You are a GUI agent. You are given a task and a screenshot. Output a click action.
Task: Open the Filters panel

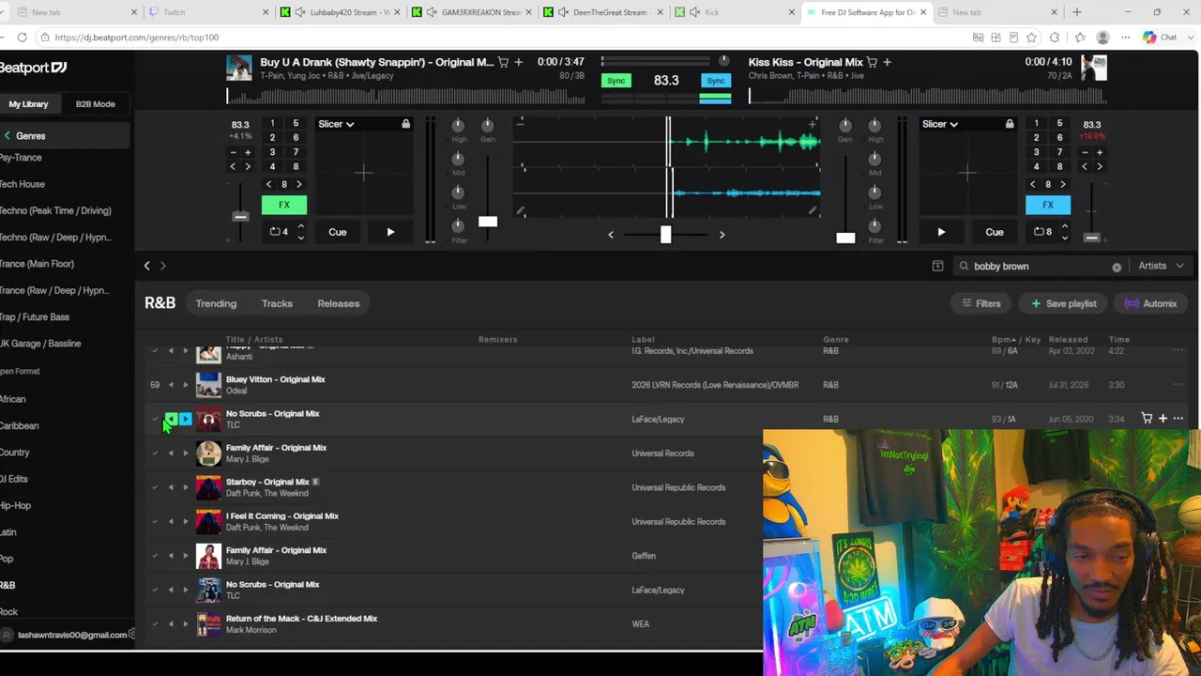click(981, 303)
